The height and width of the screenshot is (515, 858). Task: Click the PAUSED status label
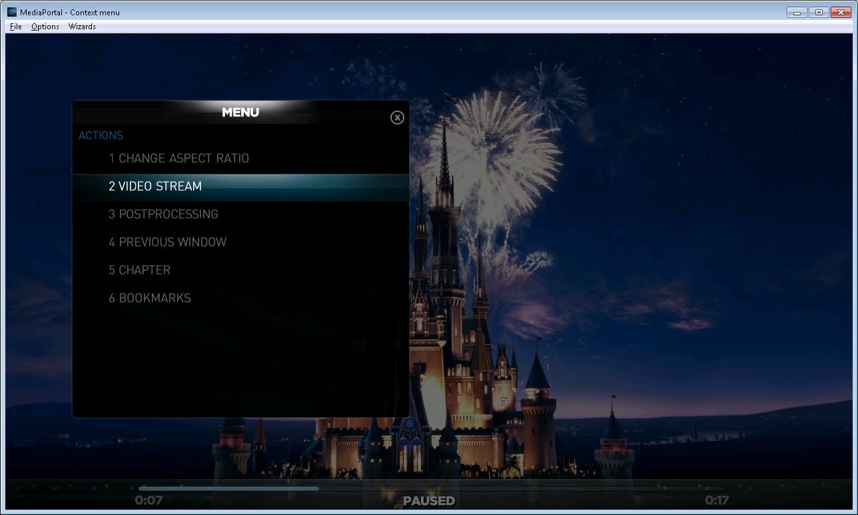point(429,501)
